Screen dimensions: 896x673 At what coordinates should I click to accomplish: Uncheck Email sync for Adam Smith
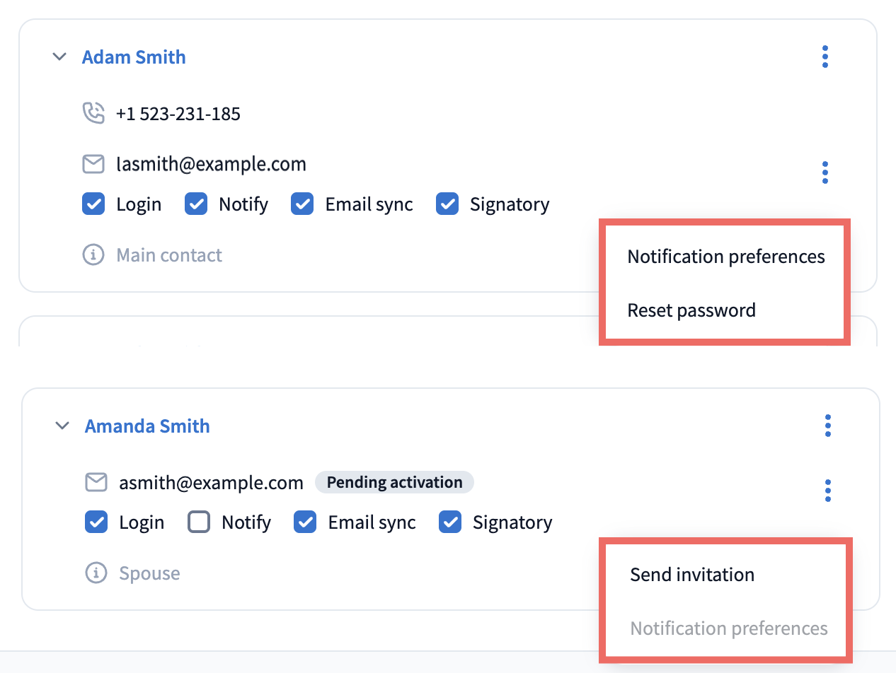(x=302, y=204)
